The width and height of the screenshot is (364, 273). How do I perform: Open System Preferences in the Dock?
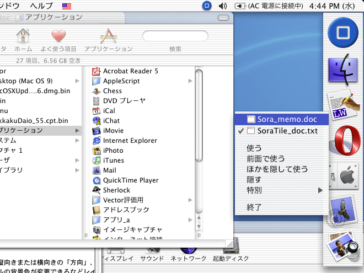click(x=344, y=176)
